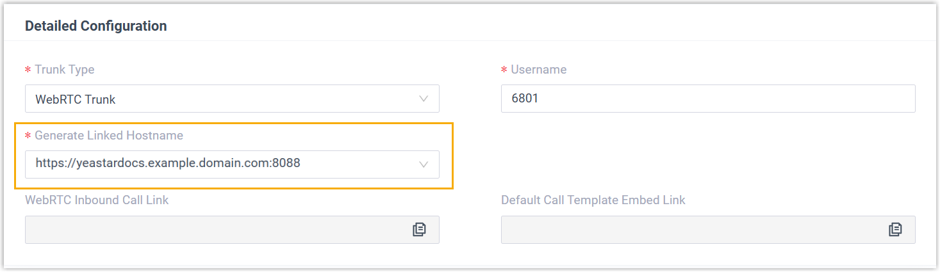Screen dimensions: 940x272
Task: Click the Generate Linked Hostname label
Action: [x=109, y=136]
